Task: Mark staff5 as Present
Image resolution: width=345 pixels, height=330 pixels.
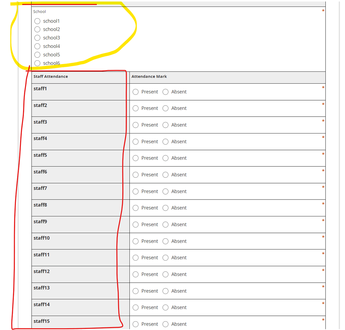Action: click(x=135, y=158)
